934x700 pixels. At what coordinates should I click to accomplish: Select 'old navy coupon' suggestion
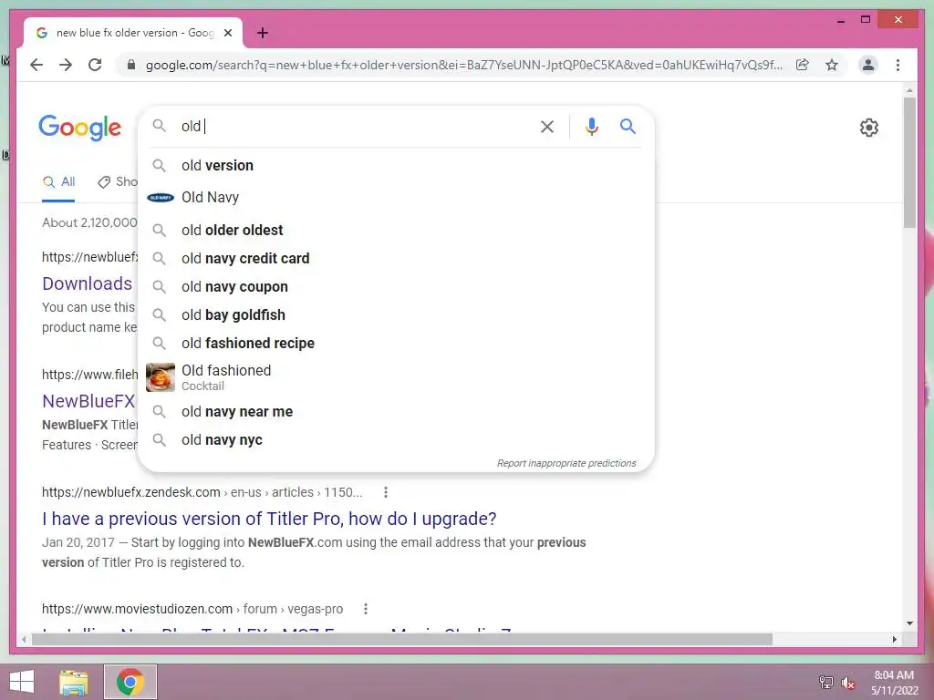[x=396, y=286]
